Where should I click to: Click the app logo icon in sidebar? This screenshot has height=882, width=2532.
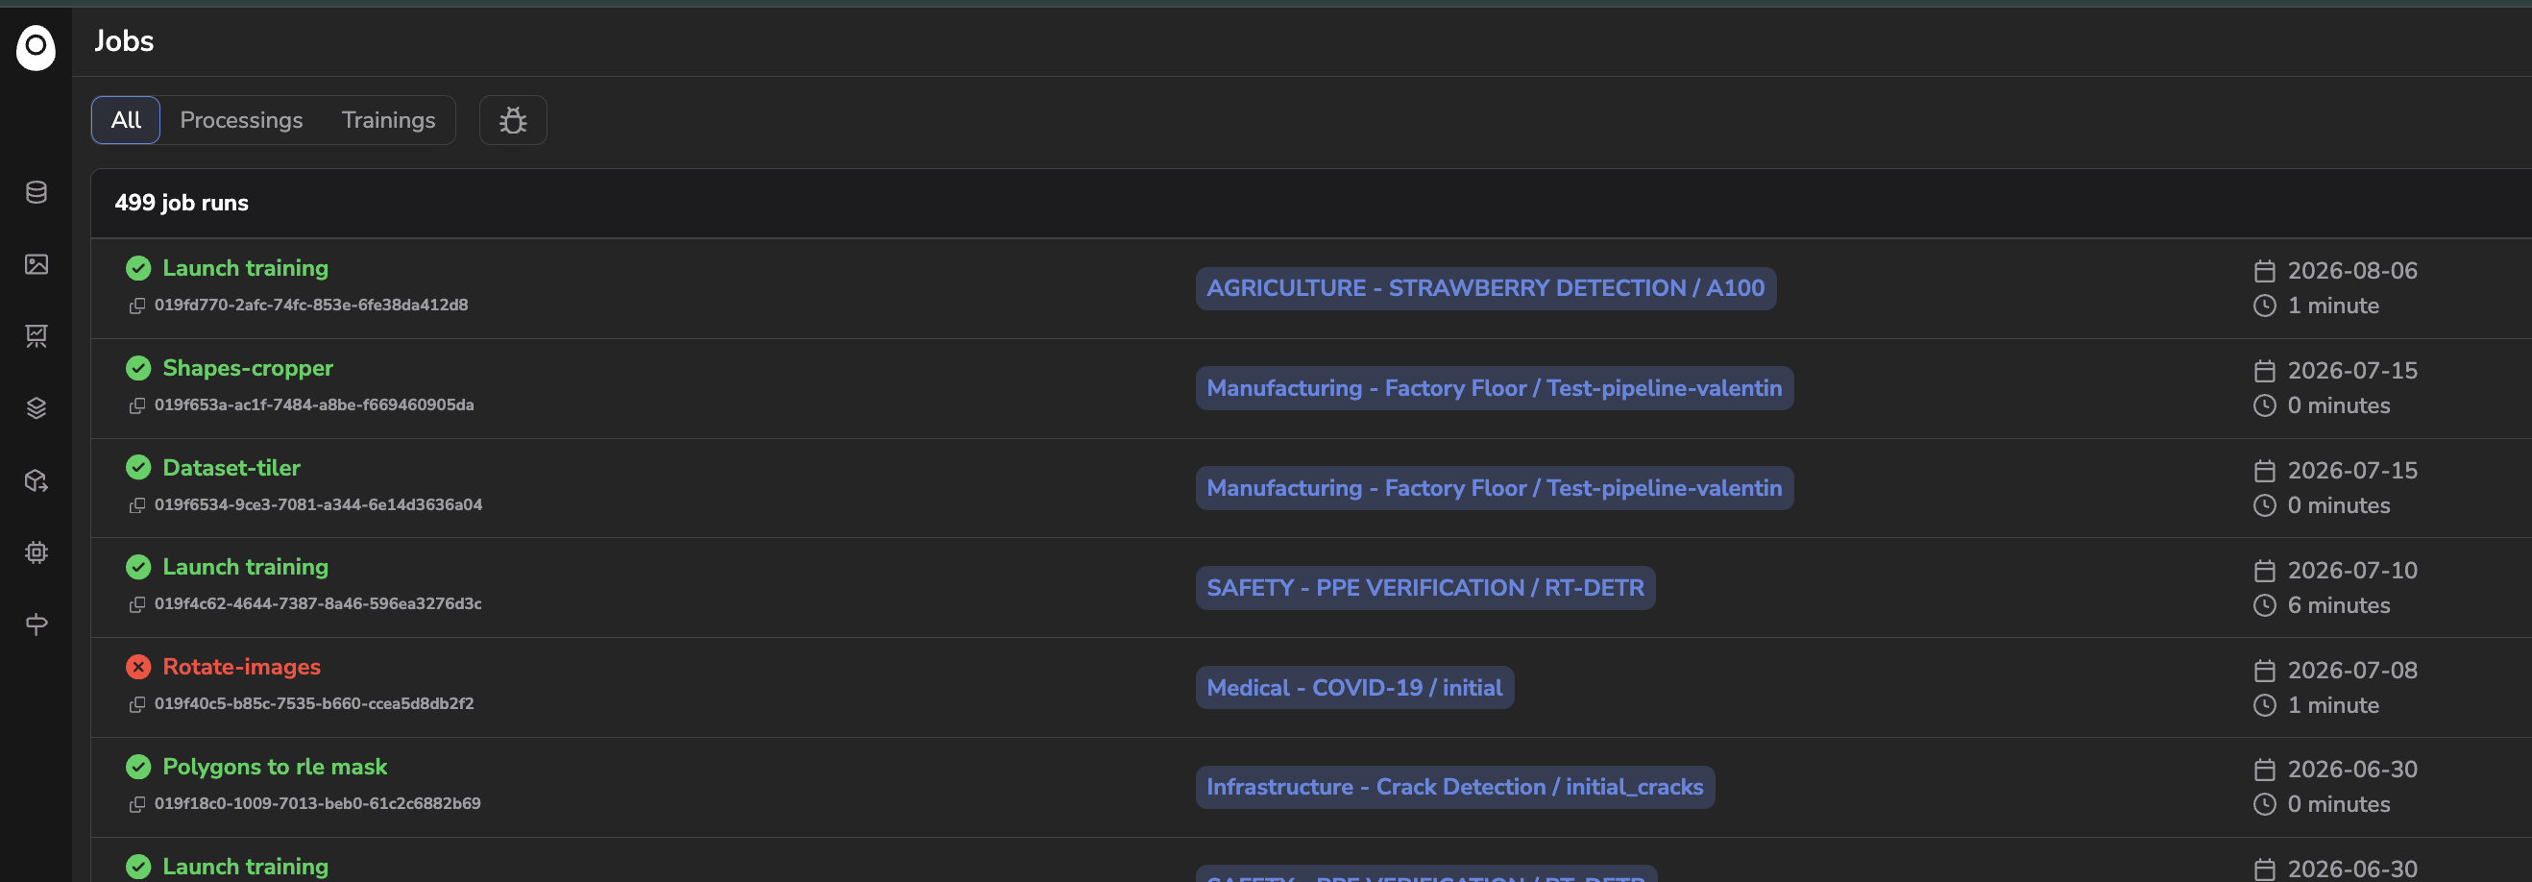tap(37, 47)
